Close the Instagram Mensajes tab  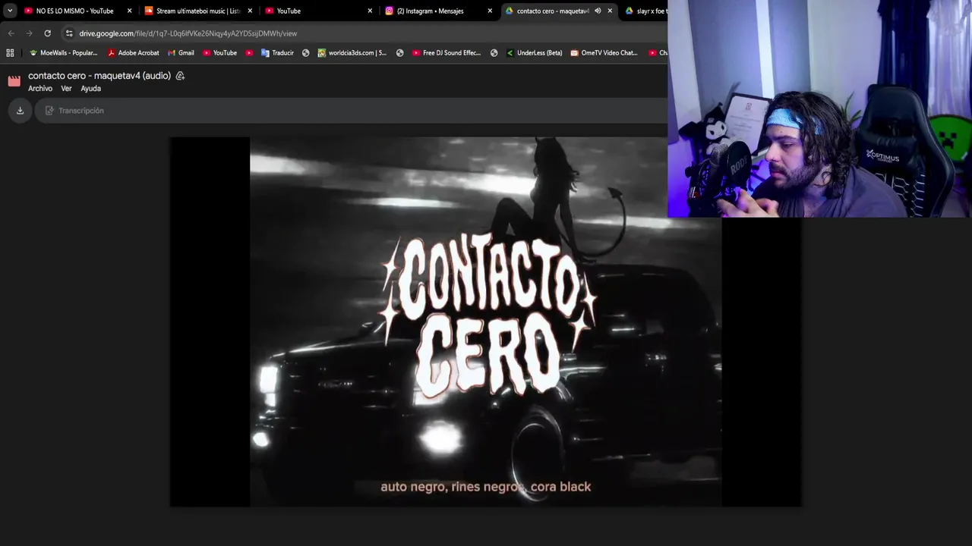(x=490, y=11)
